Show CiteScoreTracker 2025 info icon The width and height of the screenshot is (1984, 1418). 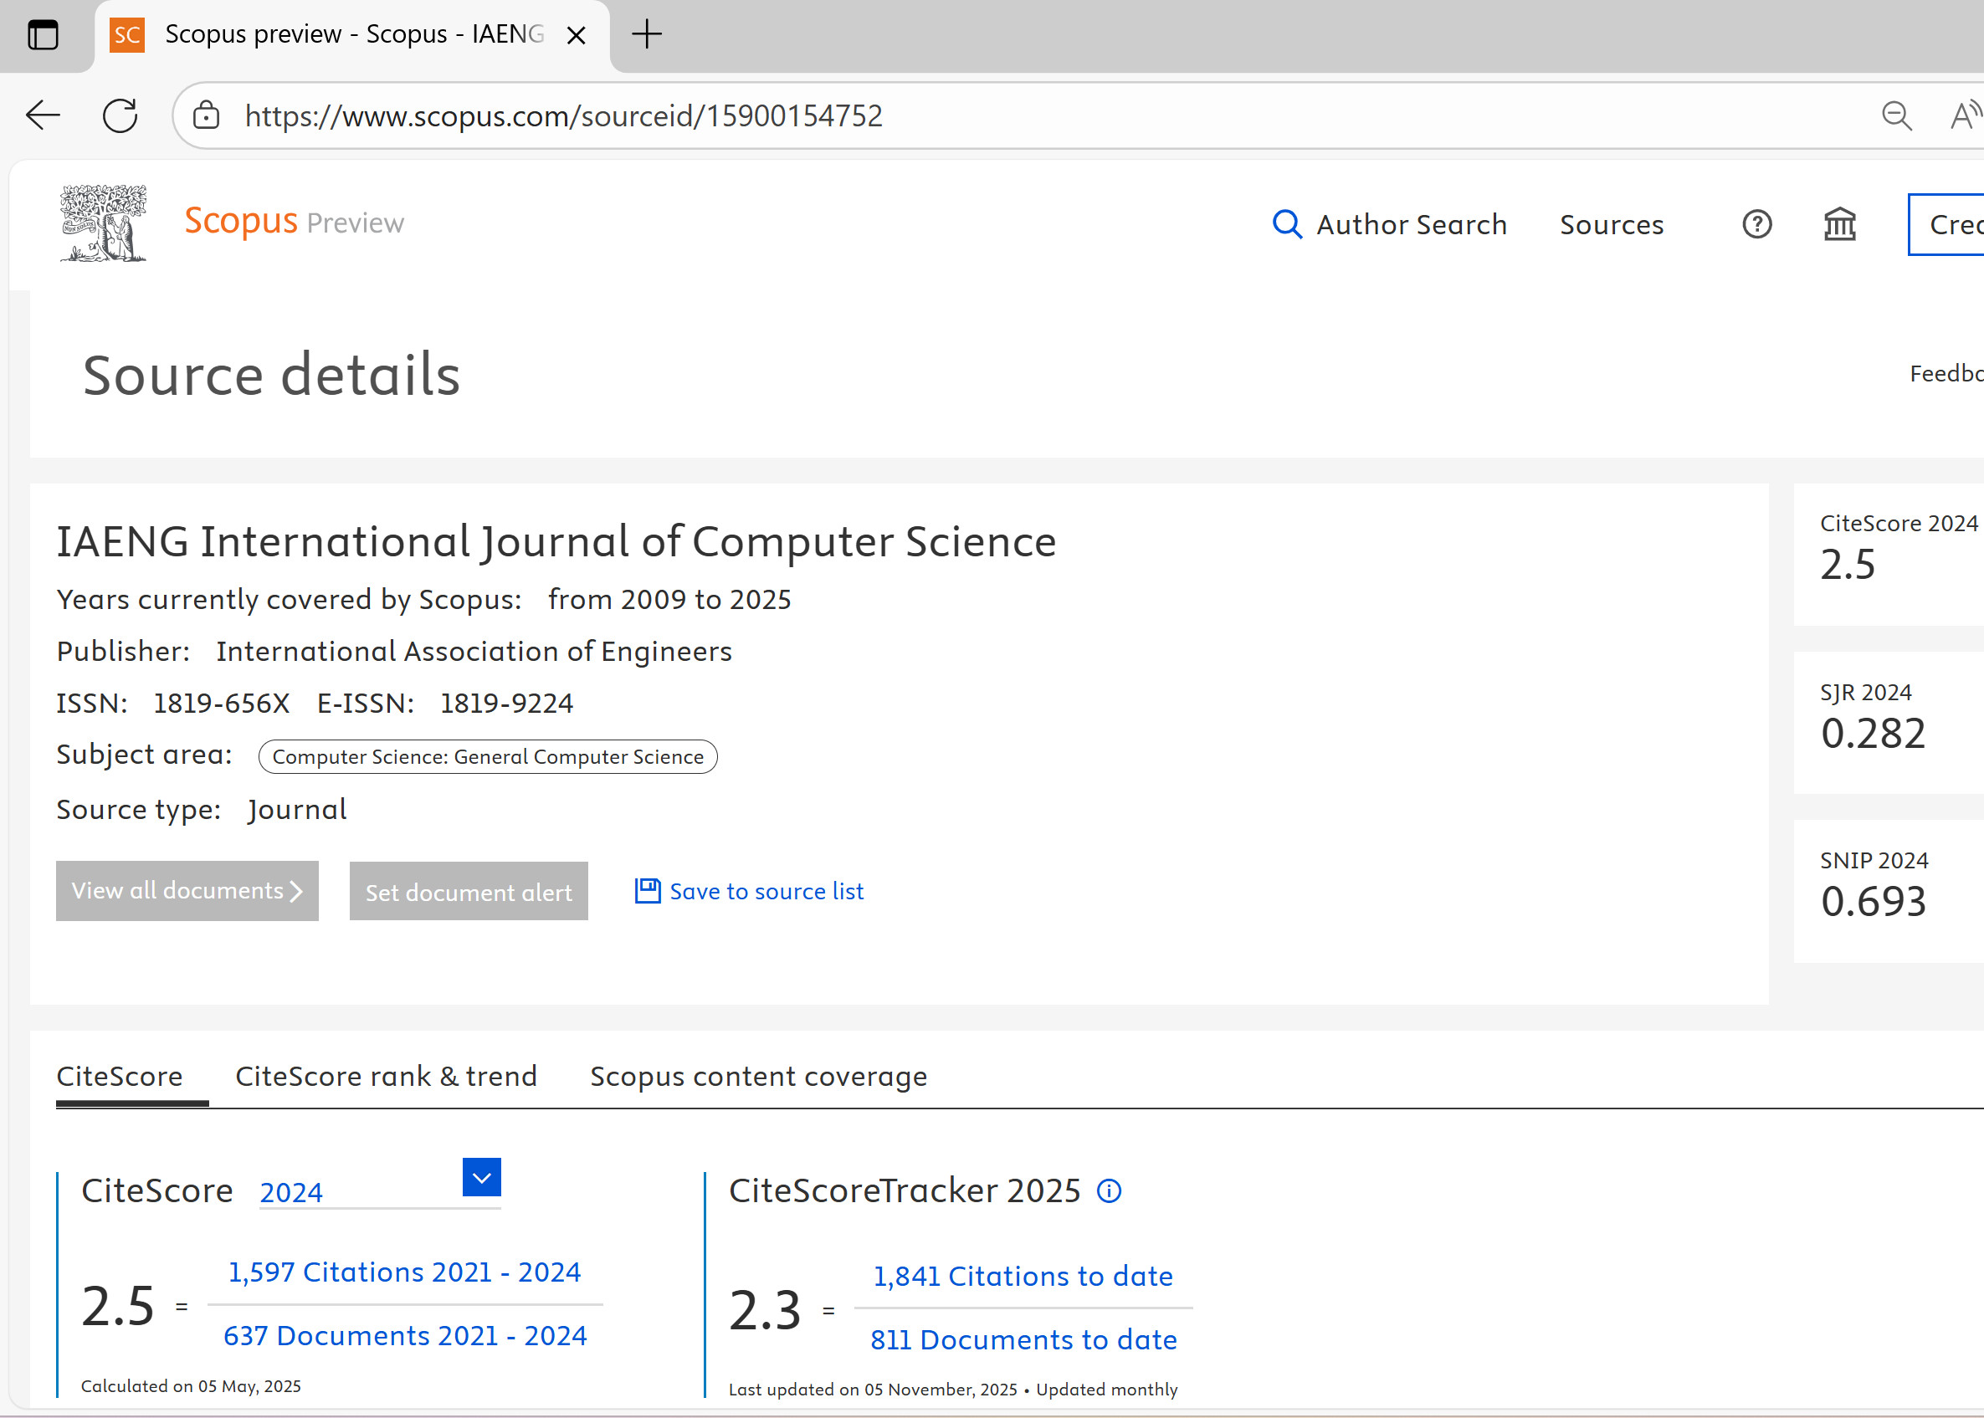pos(1109,1191)
